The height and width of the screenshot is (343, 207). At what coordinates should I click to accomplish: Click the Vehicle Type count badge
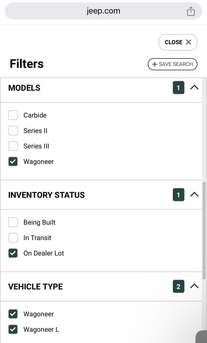[178, 286]
